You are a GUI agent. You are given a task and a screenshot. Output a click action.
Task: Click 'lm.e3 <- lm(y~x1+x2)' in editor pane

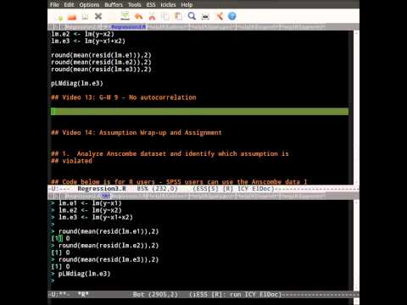point(88,42)
